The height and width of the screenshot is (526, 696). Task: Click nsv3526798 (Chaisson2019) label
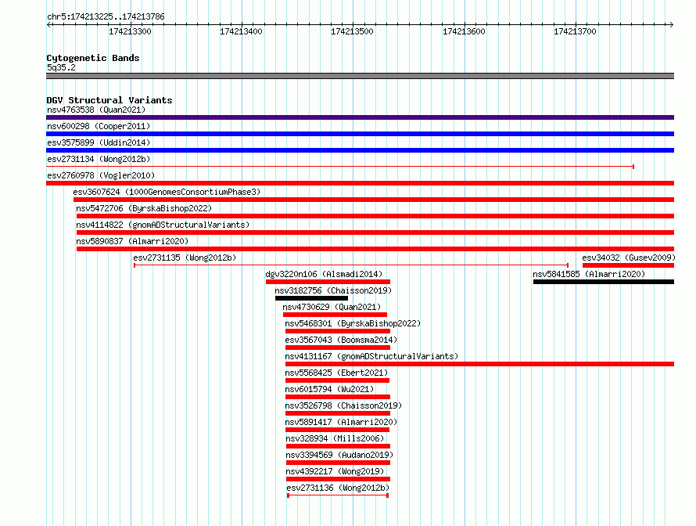point(343,405)
